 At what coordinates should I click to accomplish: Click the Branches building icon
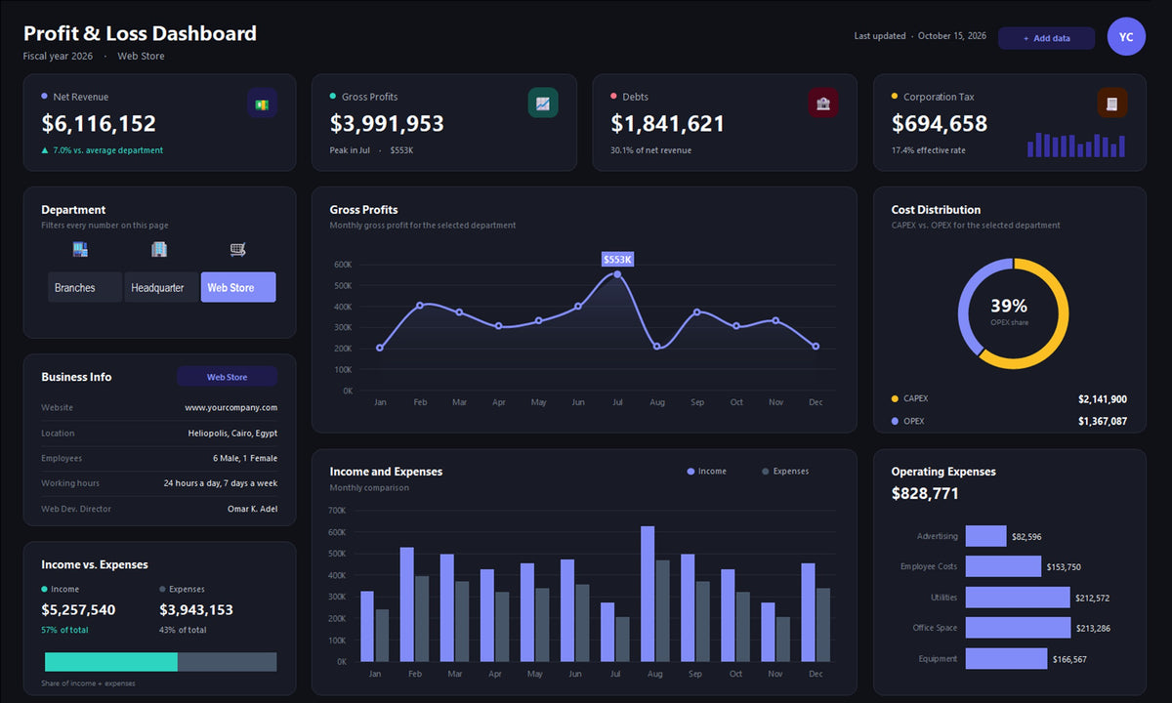pyautogui.click(x=80, y=250)
